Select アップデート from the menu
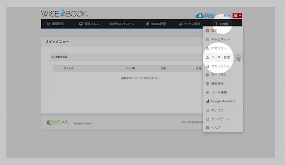 (220, 119)
